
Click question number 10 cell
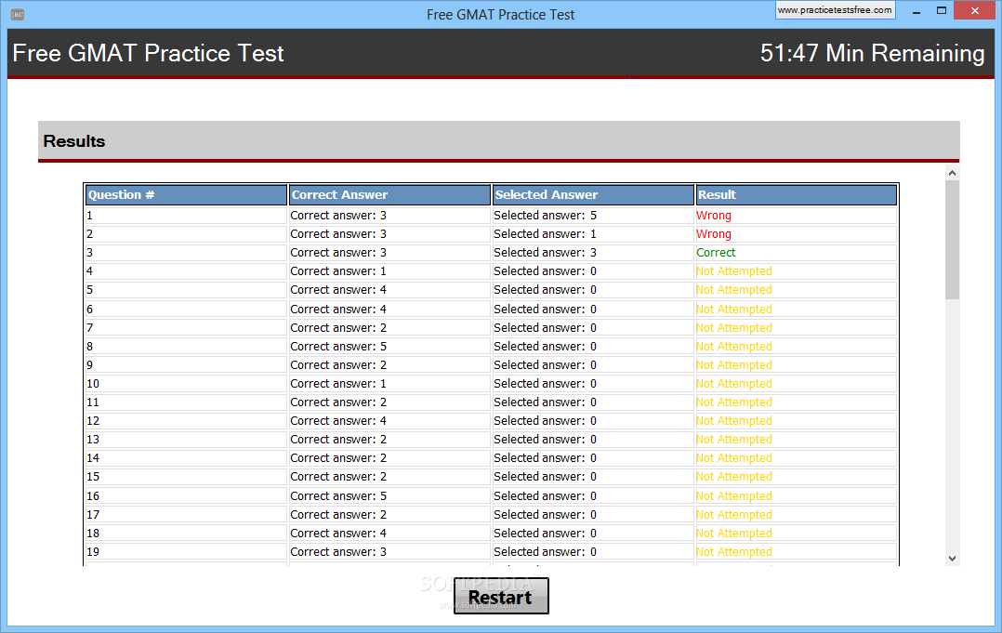coord(186,383)
